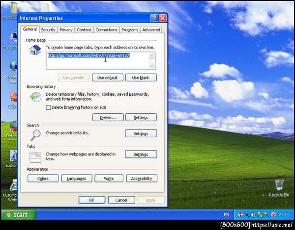Open the Languages button
The height and width of the screenshot is (230, 295).
(x=77, y=179)
